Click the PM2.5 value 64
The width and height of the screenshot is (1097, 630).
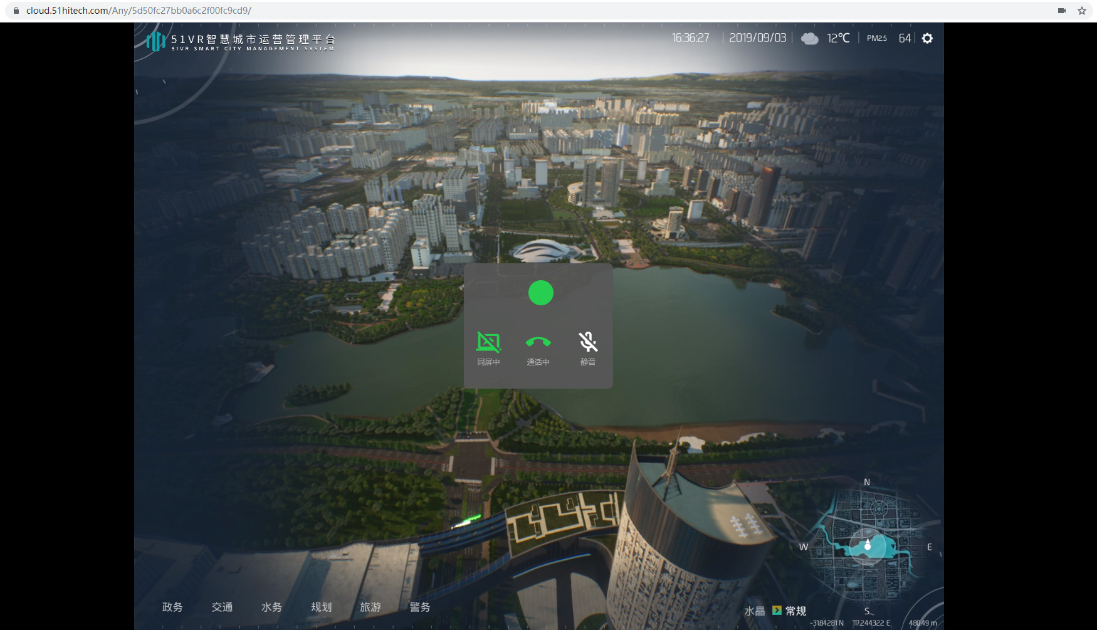(905, 38)
